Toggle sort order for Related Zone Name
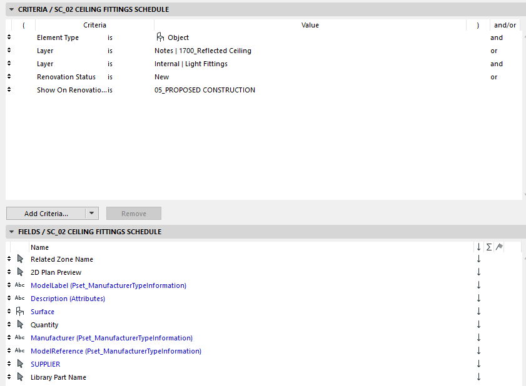Viewport: 526px width, 386px height. coord(478,259)
